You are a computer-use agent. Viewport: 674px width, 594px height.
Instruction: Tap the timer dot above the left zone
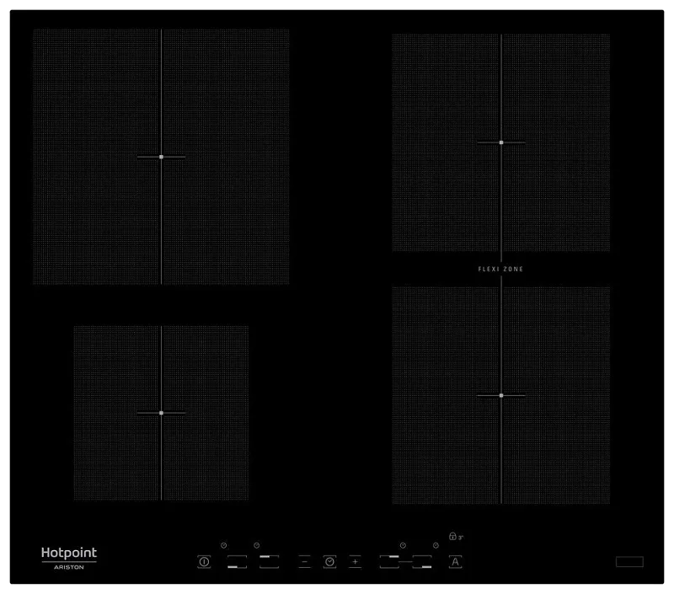[x=224, y=544]
